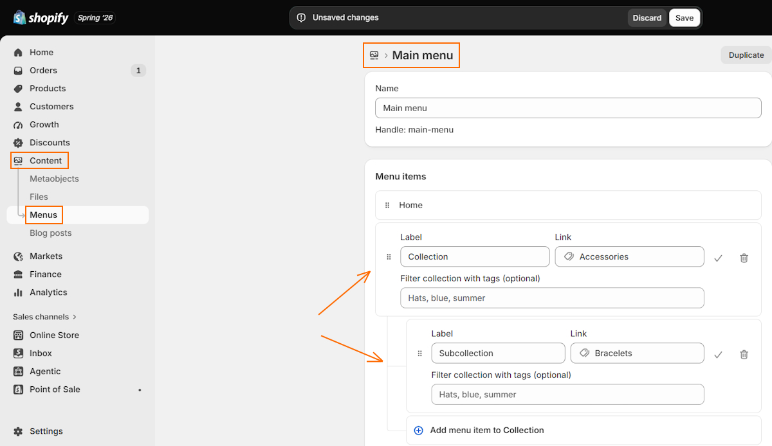Focus the tags filter field under Collection

pos(552,298)
